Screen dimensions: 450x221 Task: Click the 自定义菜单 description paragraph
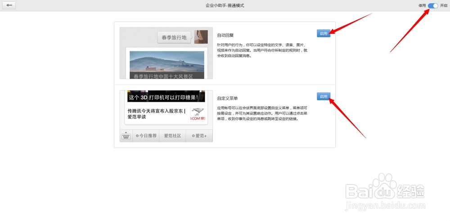[263, 113]
